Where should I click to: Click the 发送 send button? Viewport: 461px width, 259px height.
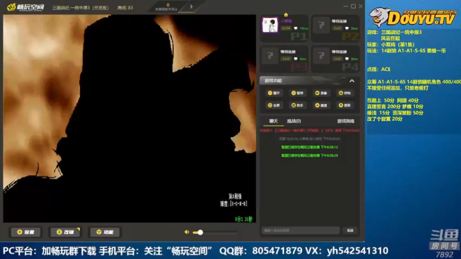[x=350, y=231]
